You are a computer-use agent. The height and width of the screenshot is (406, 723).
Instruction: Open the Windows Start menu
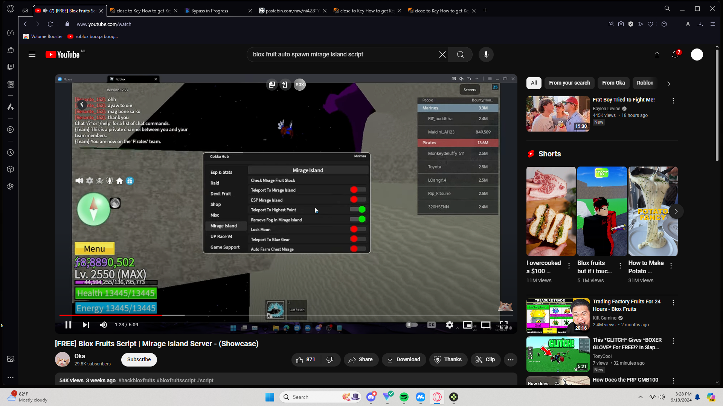tap(270, 397)
